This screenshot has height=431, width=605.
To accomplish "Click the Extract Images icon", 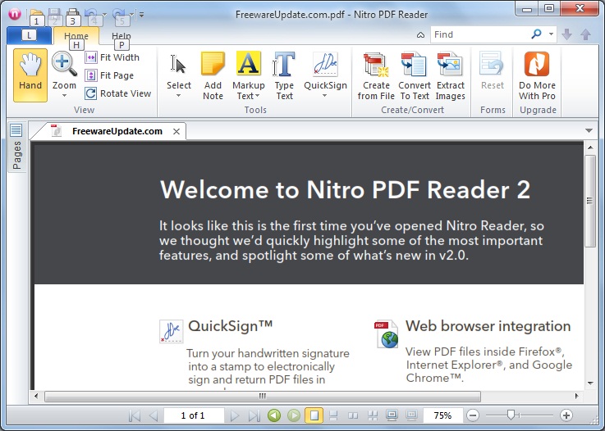I will [x=450, y=65].
